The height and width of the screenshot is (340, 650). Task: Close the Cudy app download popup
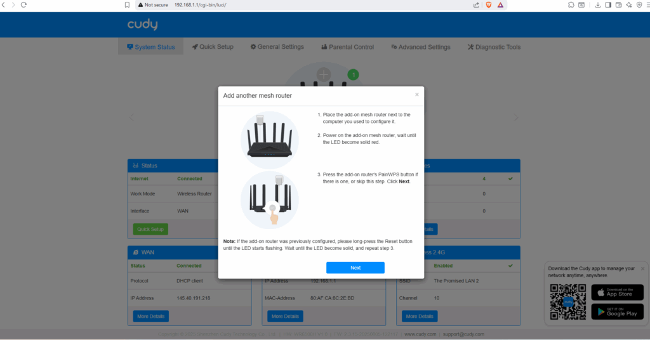[642, 269]
